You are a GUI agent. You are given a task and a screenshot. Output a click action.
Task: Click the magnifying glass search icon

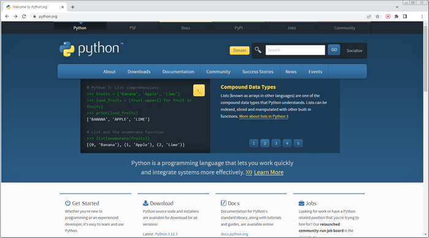(258, 50)
